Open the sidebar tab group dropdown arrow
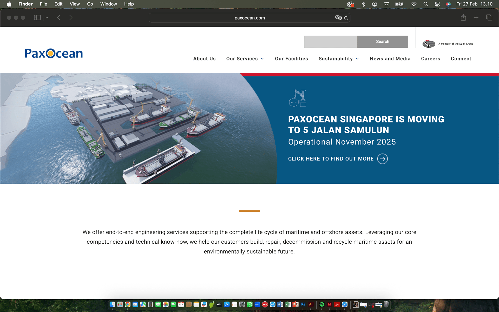 point(47,18)
